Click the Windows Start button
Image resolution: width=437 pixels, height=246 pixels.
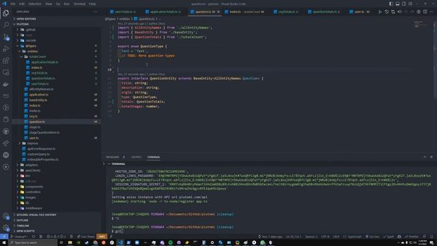(4, 243)
